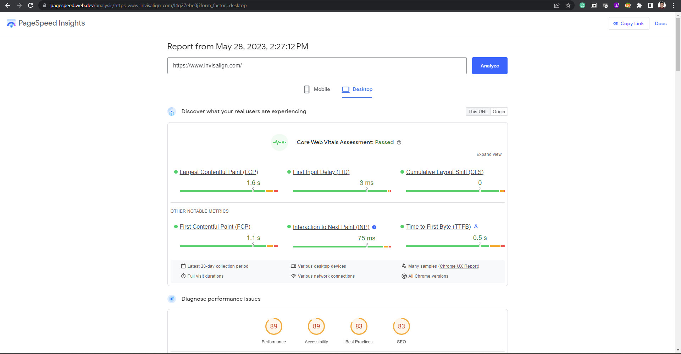Go back using the browser back arrow
This screenshot has height=354, width=681.
coord(8,5)
